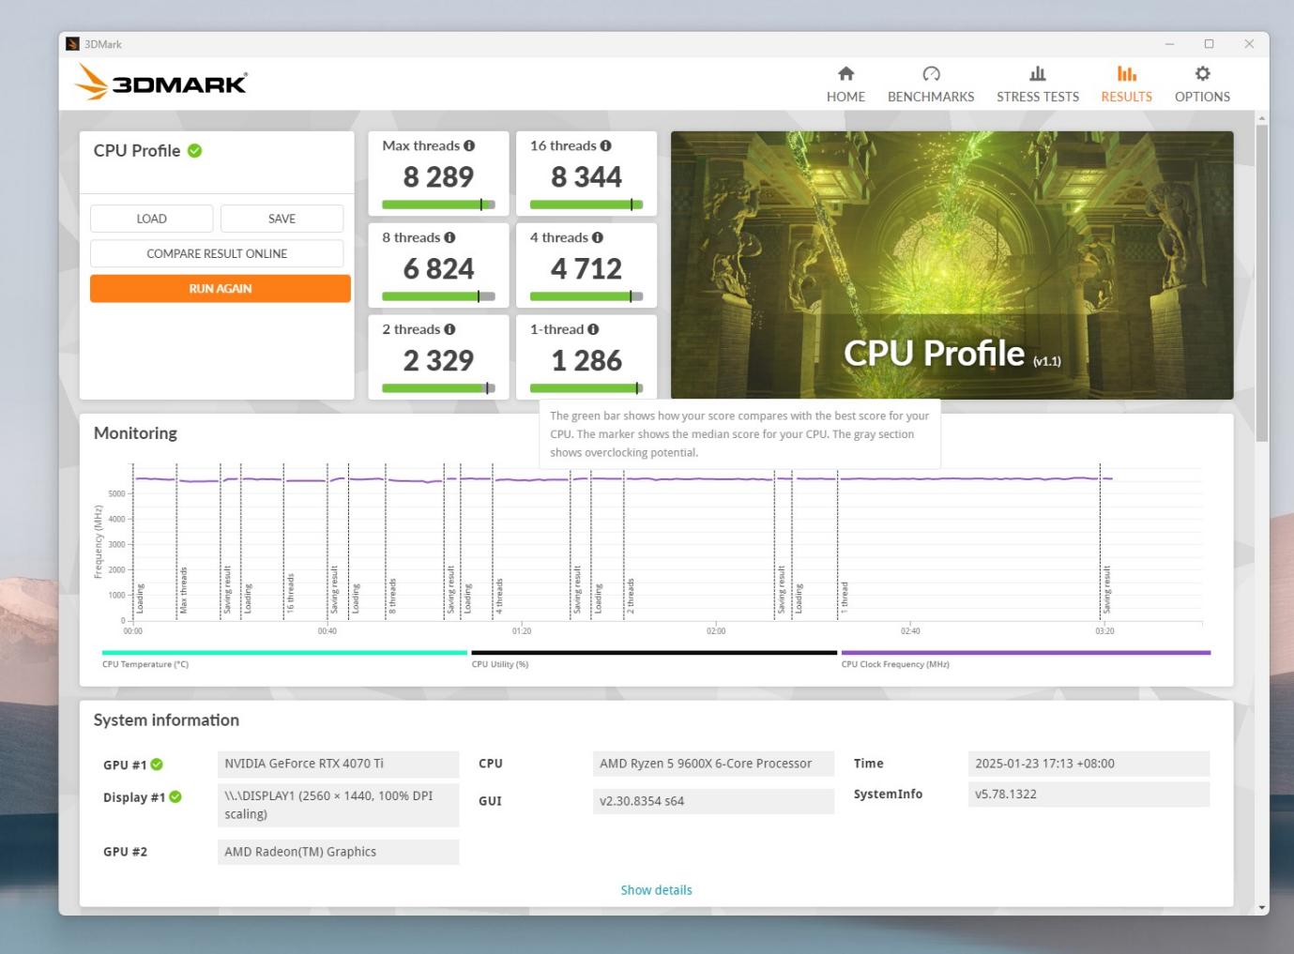Switch to the STRESS TESTS tab label

point(1038,97)
